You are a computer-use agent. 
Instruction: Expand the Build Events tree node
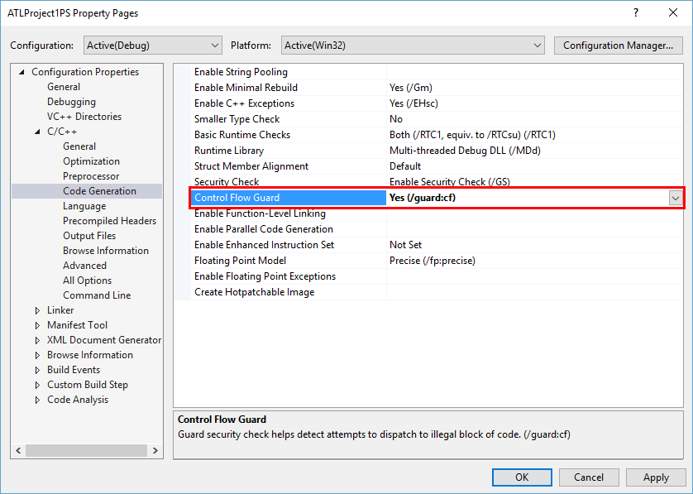[x=37, y=370]
